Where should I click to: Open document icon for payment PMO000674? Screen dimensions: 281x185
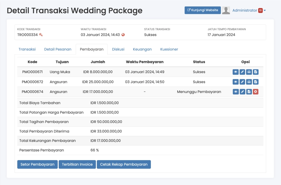(x=249, y=92)
